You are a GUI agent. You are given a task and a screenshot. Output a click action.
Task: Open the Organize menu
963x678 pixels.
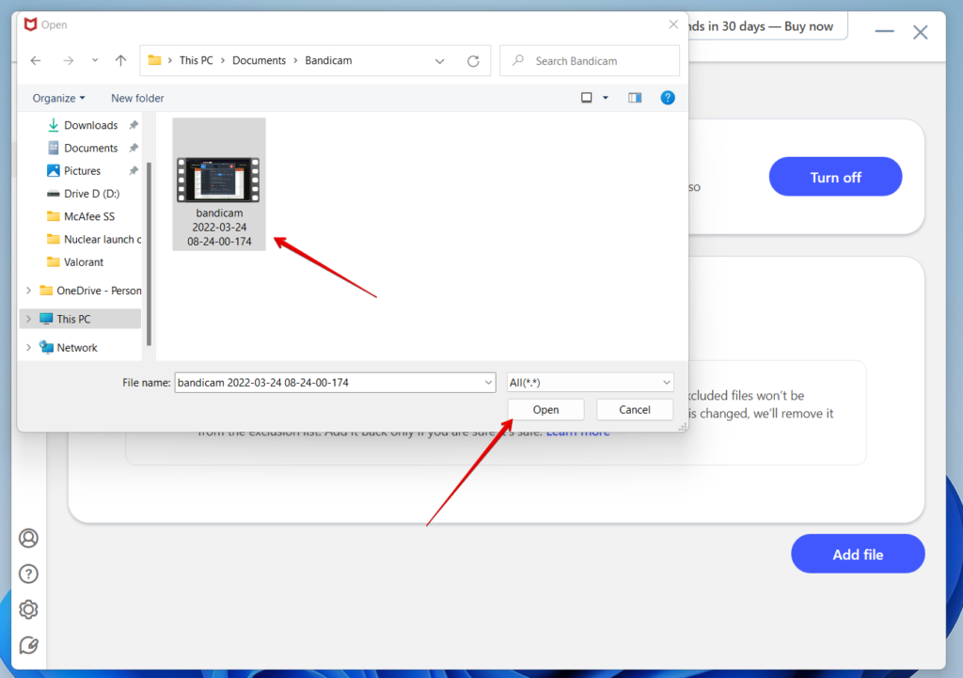pos(58,97)
